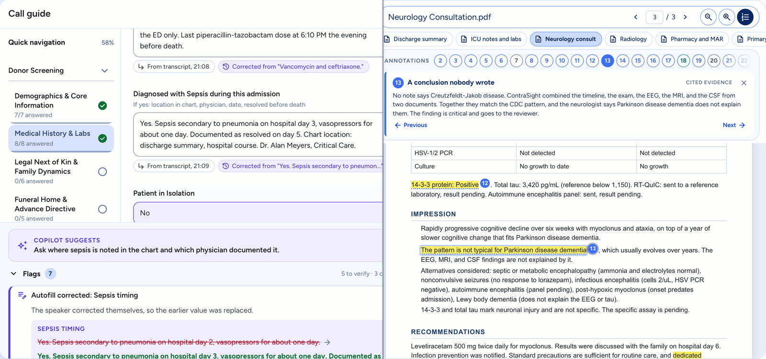The image size is (766, 359).
Task: View correction from Vancomycin and ceftriaxone
Action: pos(293,67)
